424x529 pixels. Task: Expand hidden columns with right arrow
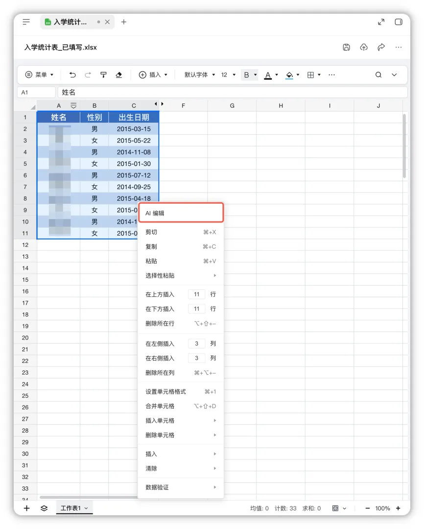click(162, 104)
